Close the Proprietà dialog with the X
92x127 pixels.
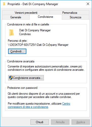pos(88,4)
